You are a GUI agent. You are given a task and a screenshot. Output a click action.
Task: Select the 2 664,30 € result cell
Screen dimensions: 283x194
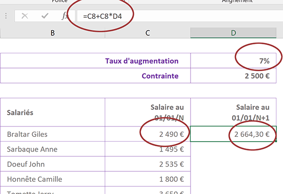tap(233, 134)
